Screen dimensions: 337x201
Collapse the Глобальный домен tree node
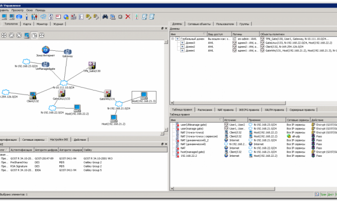[173, 39]
